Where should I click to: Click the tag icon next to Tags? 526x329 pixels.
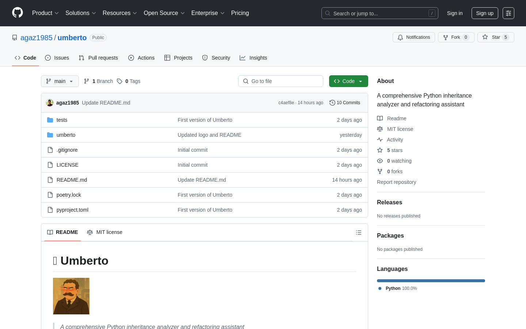click(x=119, y=81)
